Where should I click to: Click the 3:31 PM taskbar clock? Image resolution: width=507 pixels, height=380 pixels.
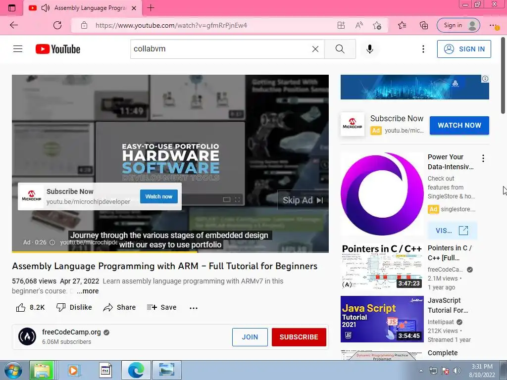click(x=482, y=371)
